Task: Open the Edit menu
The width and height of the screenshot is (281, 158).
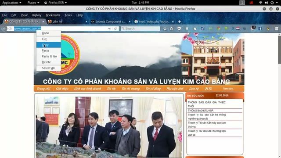Action: pyautogui.click(x=14, y=15)
